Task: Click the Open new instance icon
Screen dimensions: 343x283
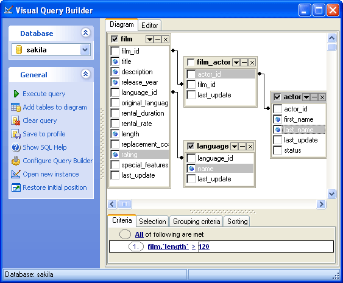Action: [x=16, y=174]
